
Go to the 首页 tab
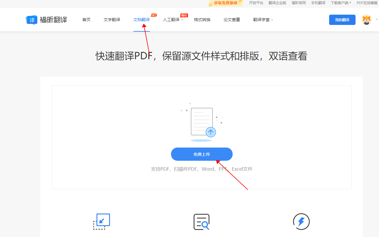tap(87, 20)
